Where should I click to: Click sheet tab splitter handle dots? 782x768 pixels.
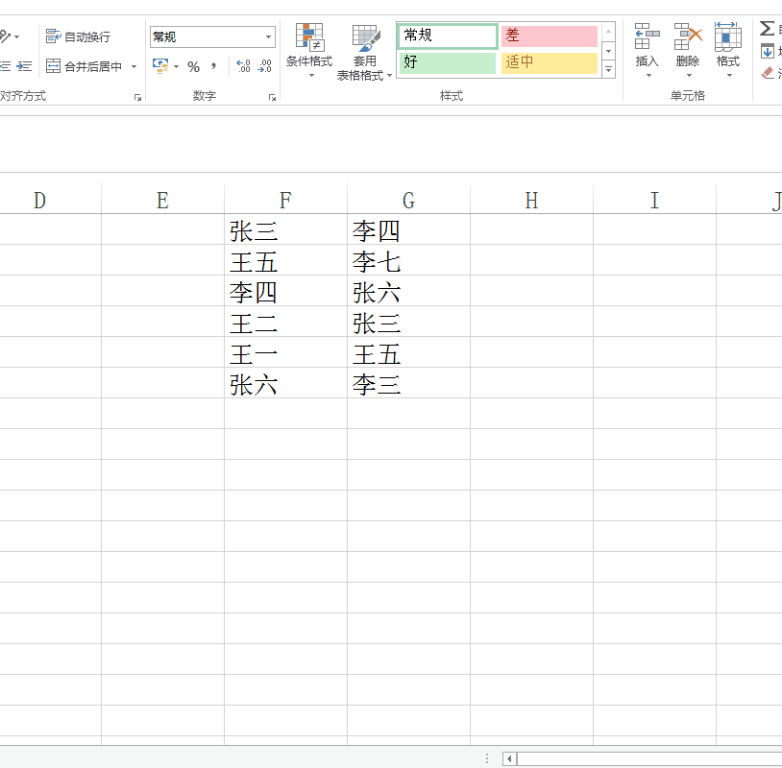487,759
